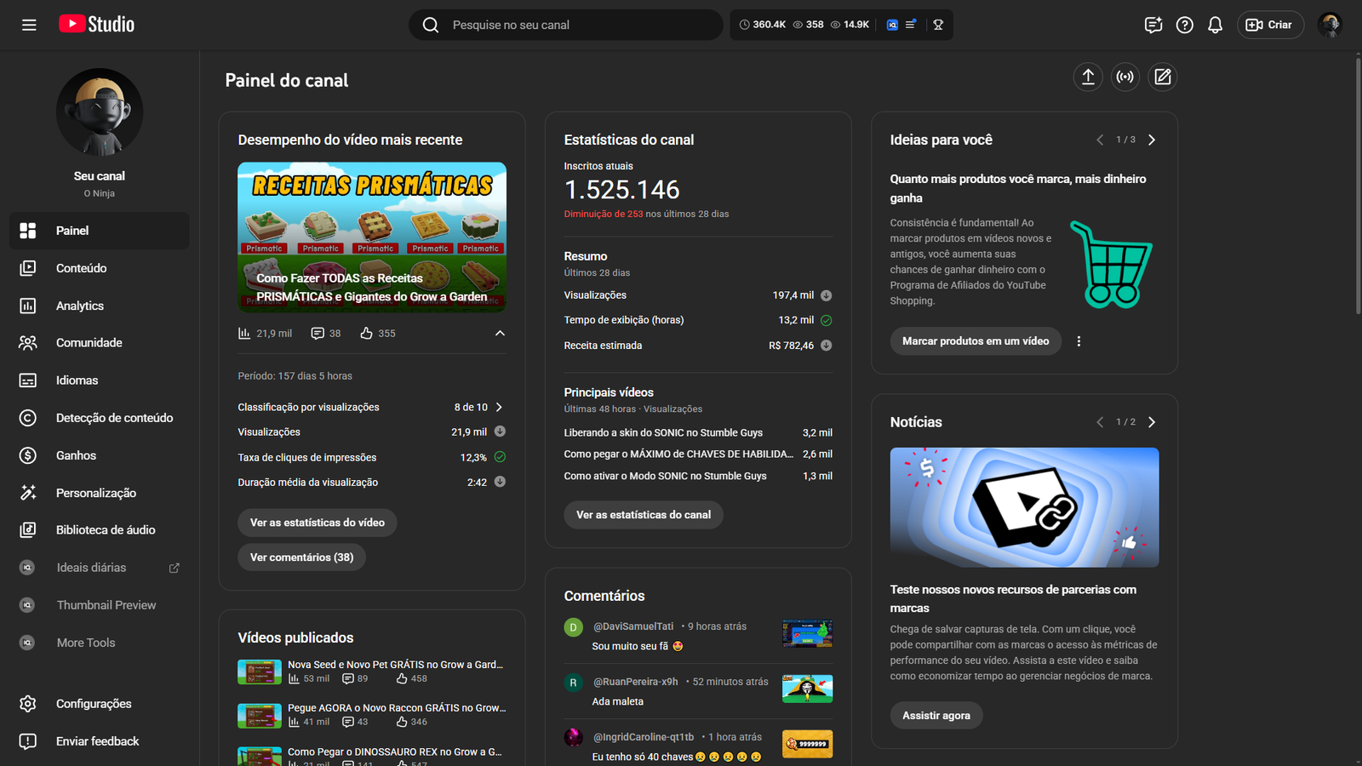Image resolution: width=1362 pixels, height=766 pixels.
Task: Click the go live broadcast icon
Action: tap(1125, 77)
